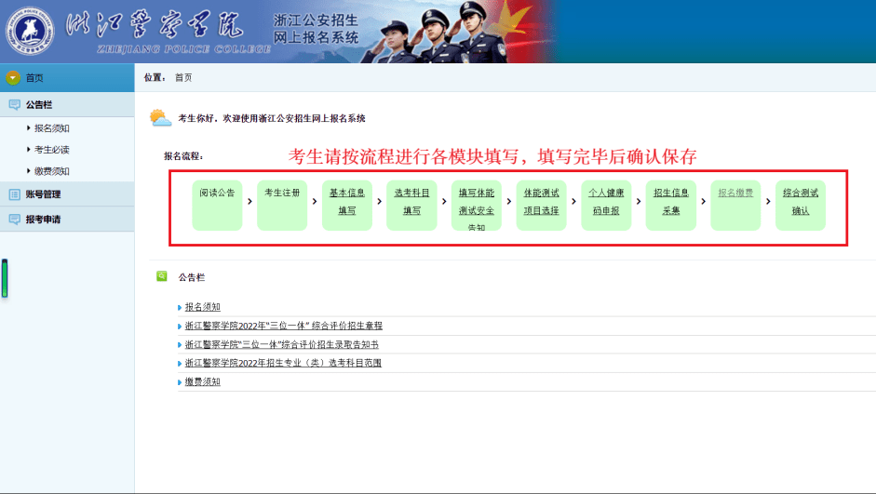Screen dimensions: 876x494
Task: Click the 报名流程 label text
Action: click(183, 156)
